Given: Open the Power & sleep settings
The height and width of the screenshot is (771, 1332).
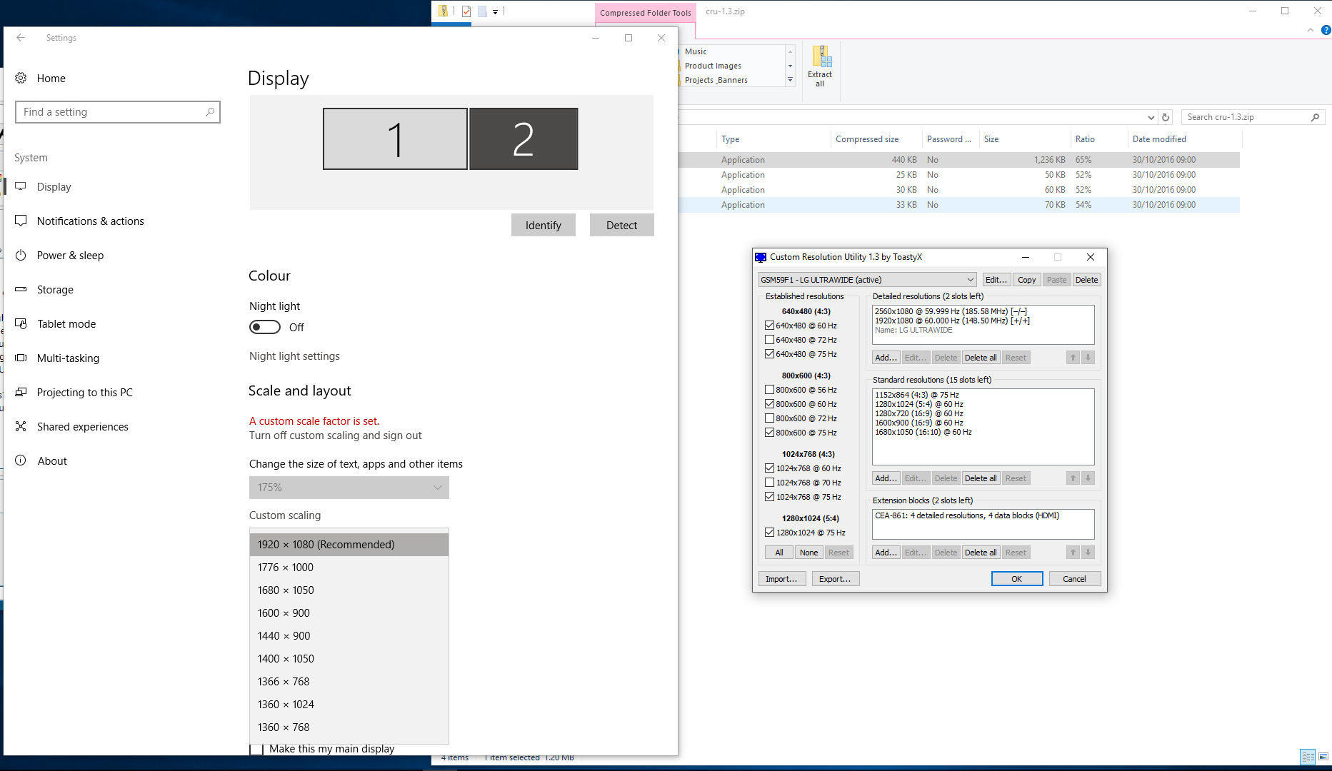Looking at the screenshot, I should (70, 256).
